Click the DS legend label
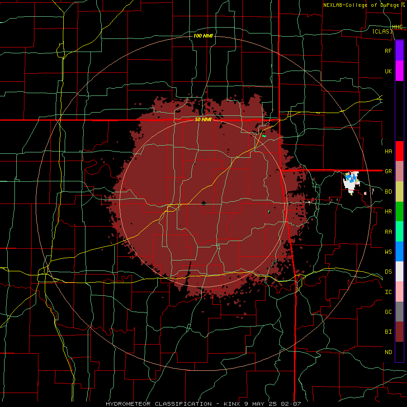Viewport: 407px width, 407px height. point(388,271)
